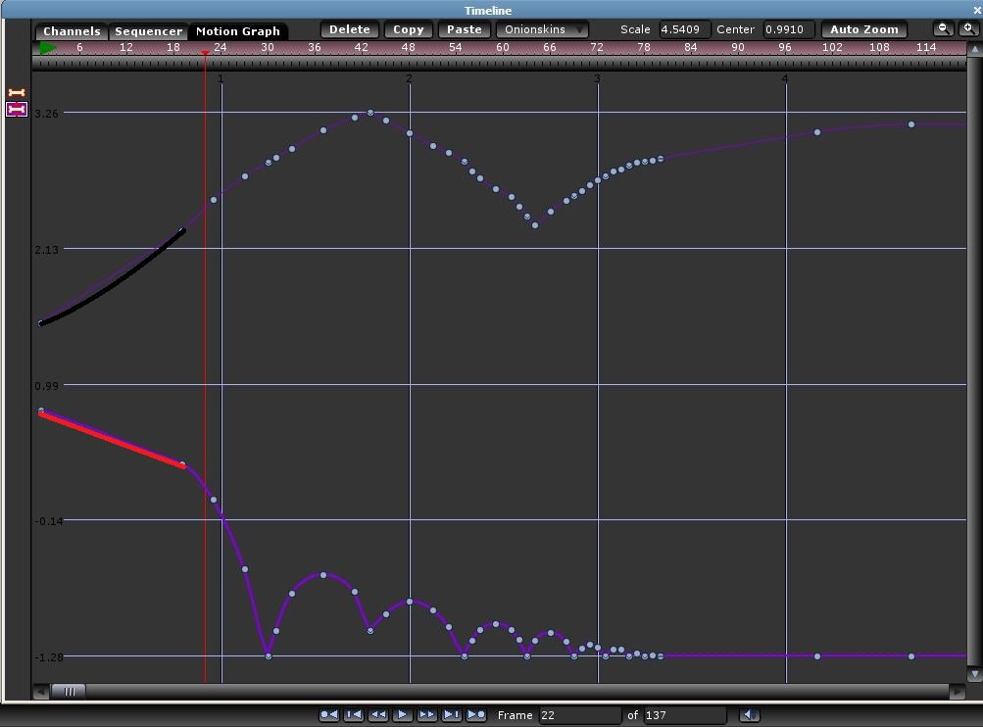The height and width of the screenshot is (727, 983).
Task: Click the vertical scrollbar up arrow
Action: tap(974, 50)
